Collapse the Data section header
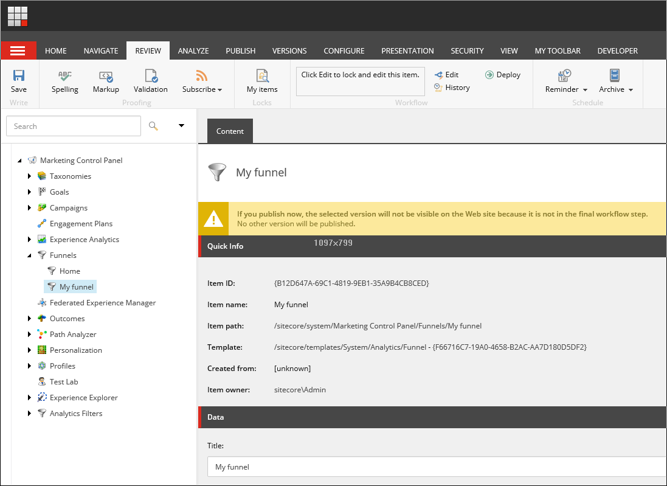The image size is (667, 486). pyautogui.click(x=432, y=417)
